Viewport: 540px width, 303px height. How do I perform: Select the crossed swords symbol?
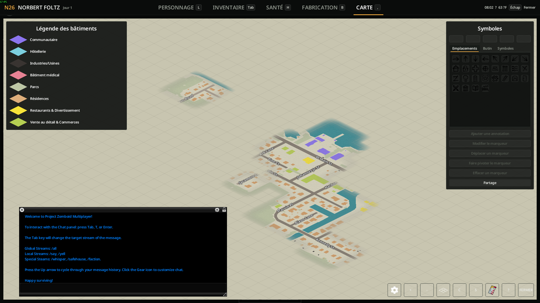click(x=456, y=88)
